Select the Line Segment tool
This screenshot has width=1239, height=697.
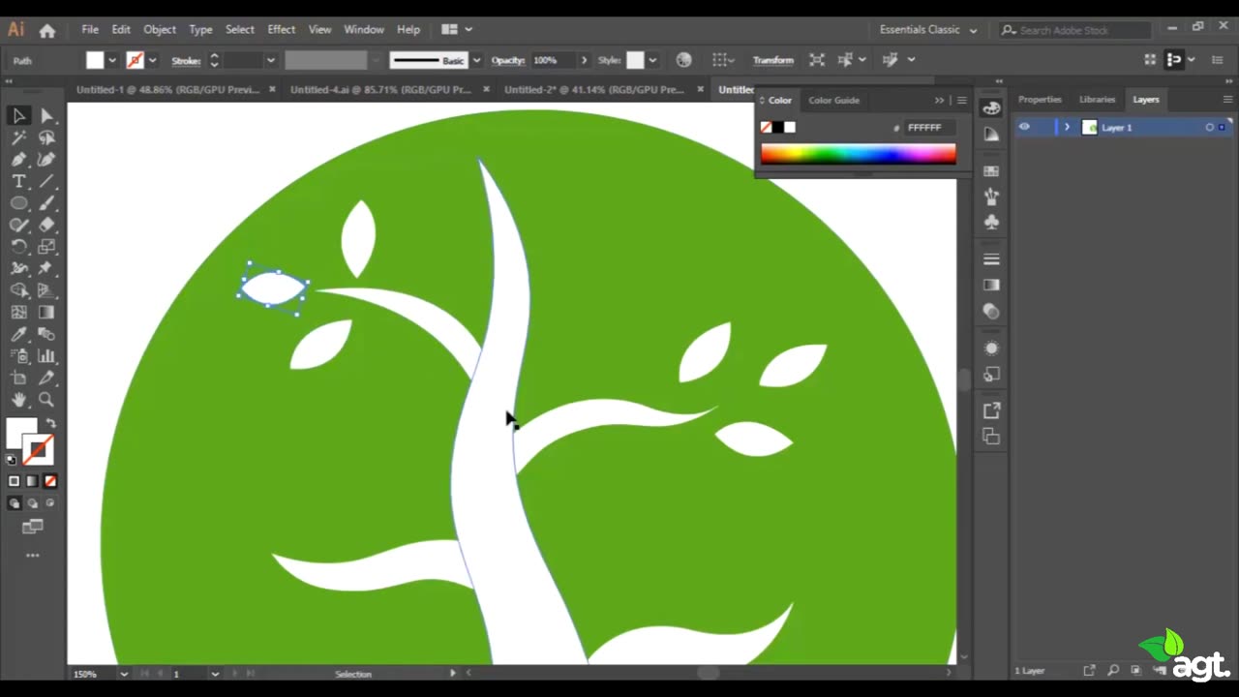pos(46,182)
